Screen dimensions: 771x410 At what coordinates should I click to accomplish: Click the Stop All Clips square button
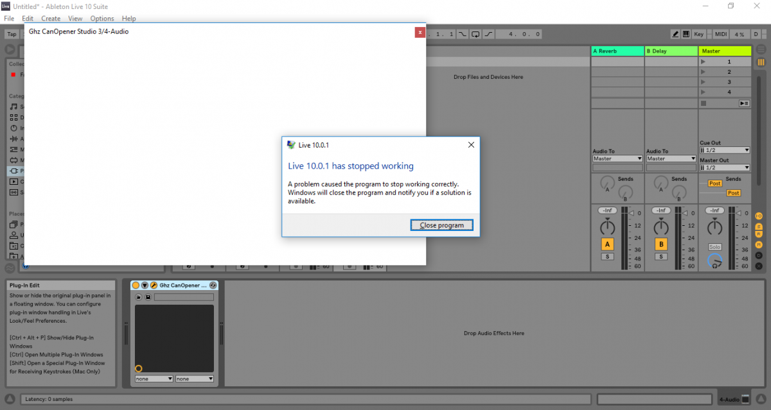click(704, 103)
